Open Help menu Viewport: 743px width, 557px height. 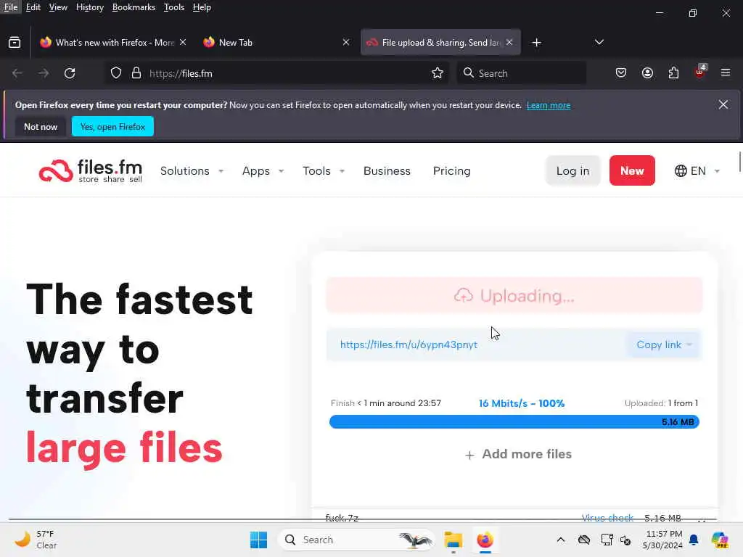pyautogui.click(x=202, y=7)
